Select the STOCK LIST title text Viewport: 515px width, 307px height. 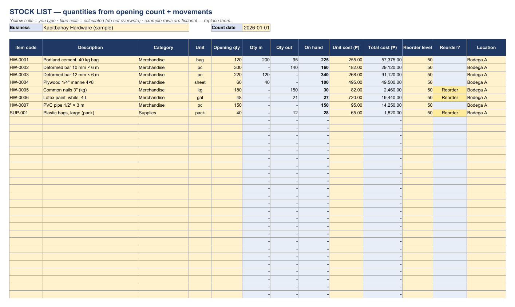click(111, 12)
